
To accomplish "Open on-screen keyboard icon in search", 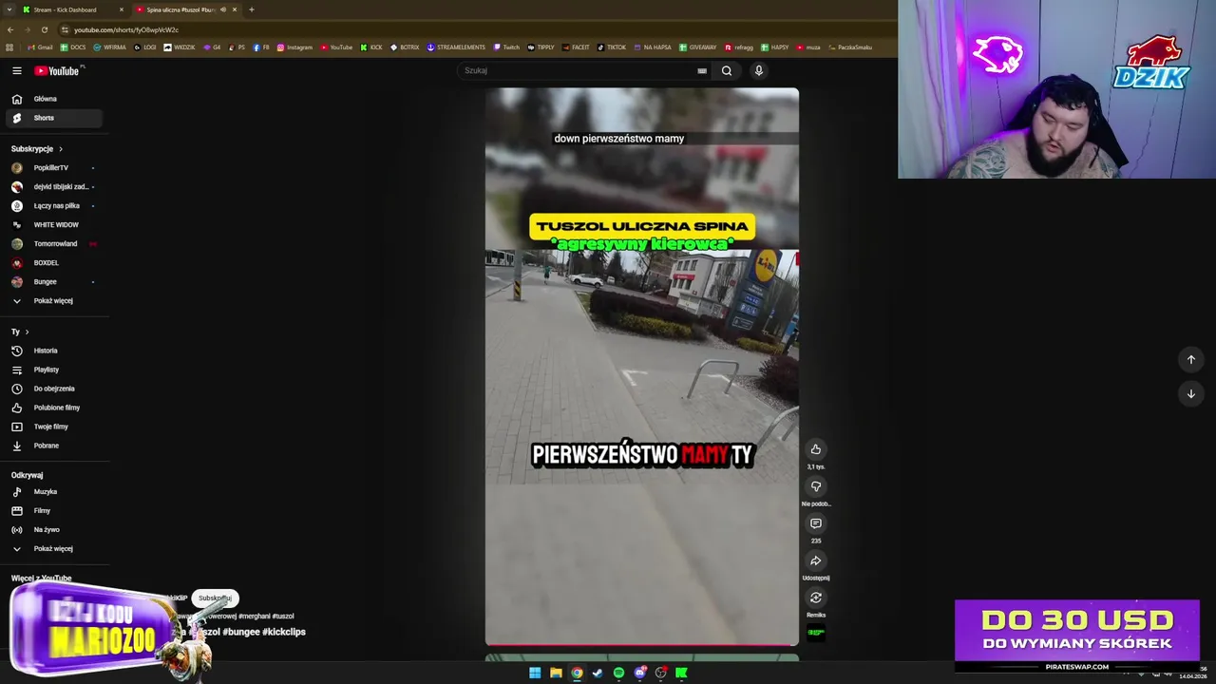I will (x=702, y=70).
